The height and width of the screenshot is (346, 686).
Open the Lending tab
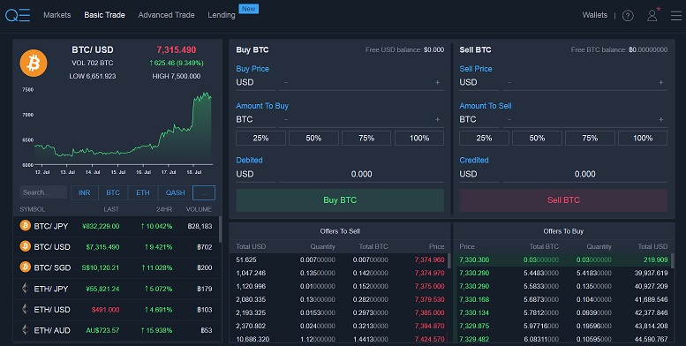click(x=222, y=15)
